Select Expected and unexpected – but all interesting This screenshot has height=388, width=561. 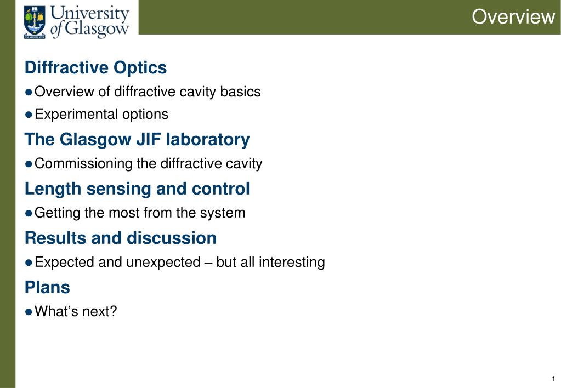pyautogui.click(x=180, y=262)
